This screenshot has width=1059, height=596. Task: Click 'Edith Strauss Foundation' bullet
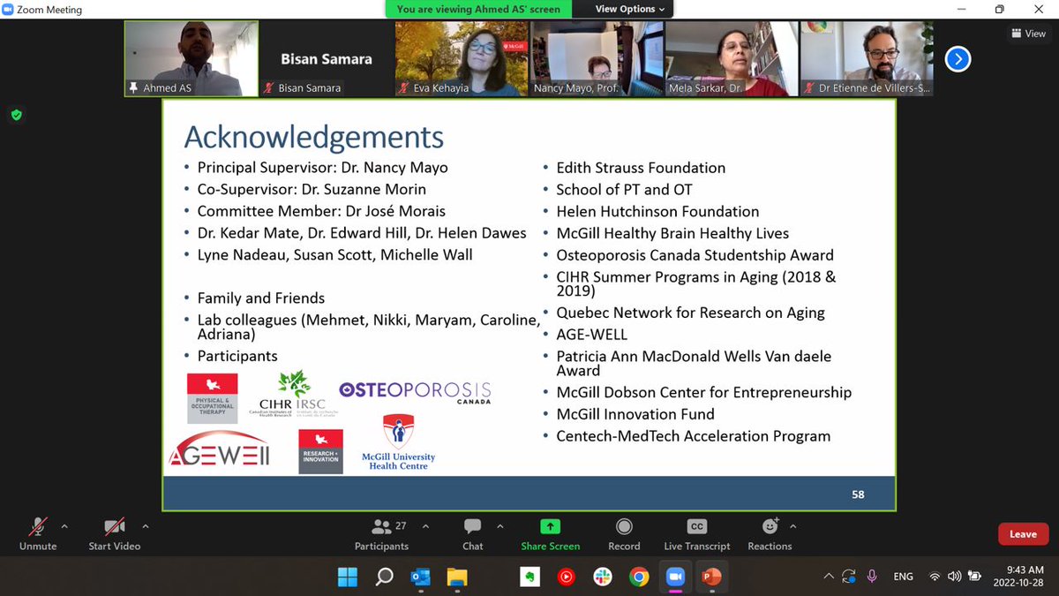click(641, 167)
